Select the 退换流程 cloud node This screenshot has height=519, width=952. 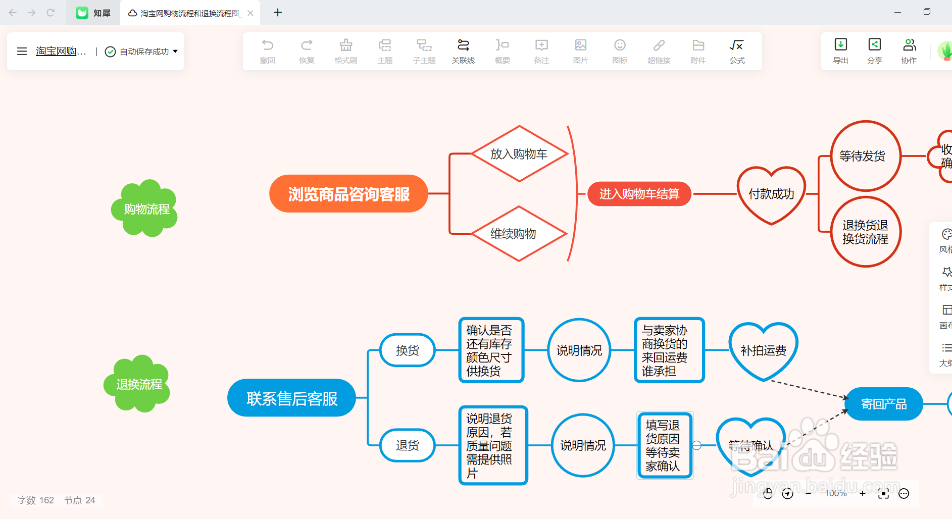pos(137,384)
